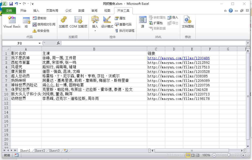Open 宏安全性 macro security settings

pos(41,31)
